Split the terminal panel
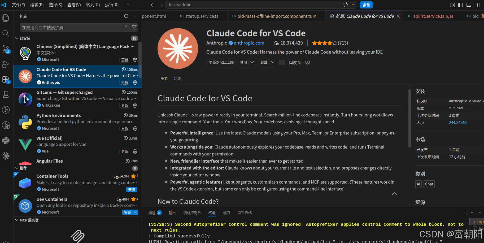The image size is (484, 243). point(467,213)
